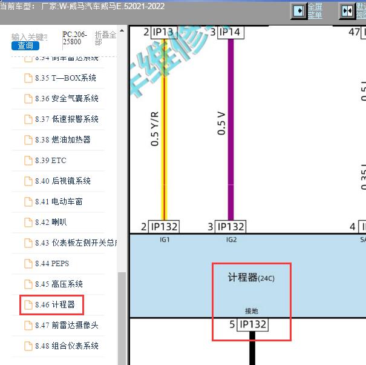Click the document icon beside 8.45 高压系统
The width and height of the screenshot is (366, 365).
(28, 284)
